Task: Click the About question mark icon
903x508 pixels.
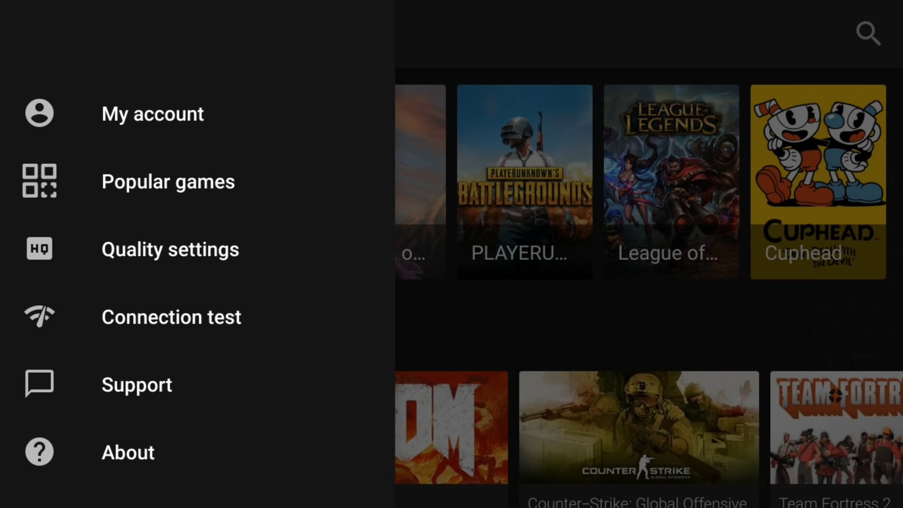Action: click(40, 452)
